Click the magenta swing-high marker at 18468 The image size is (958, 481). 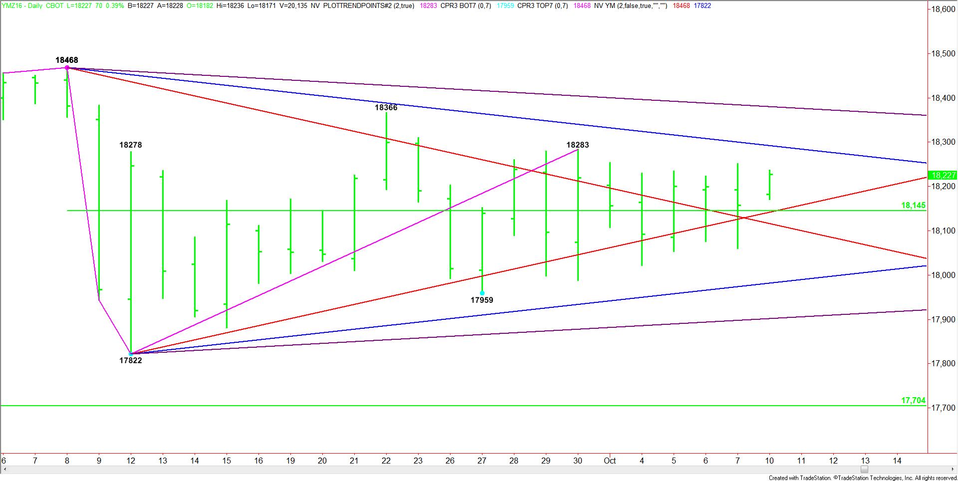pyautogui.click(x=67, y=67)
